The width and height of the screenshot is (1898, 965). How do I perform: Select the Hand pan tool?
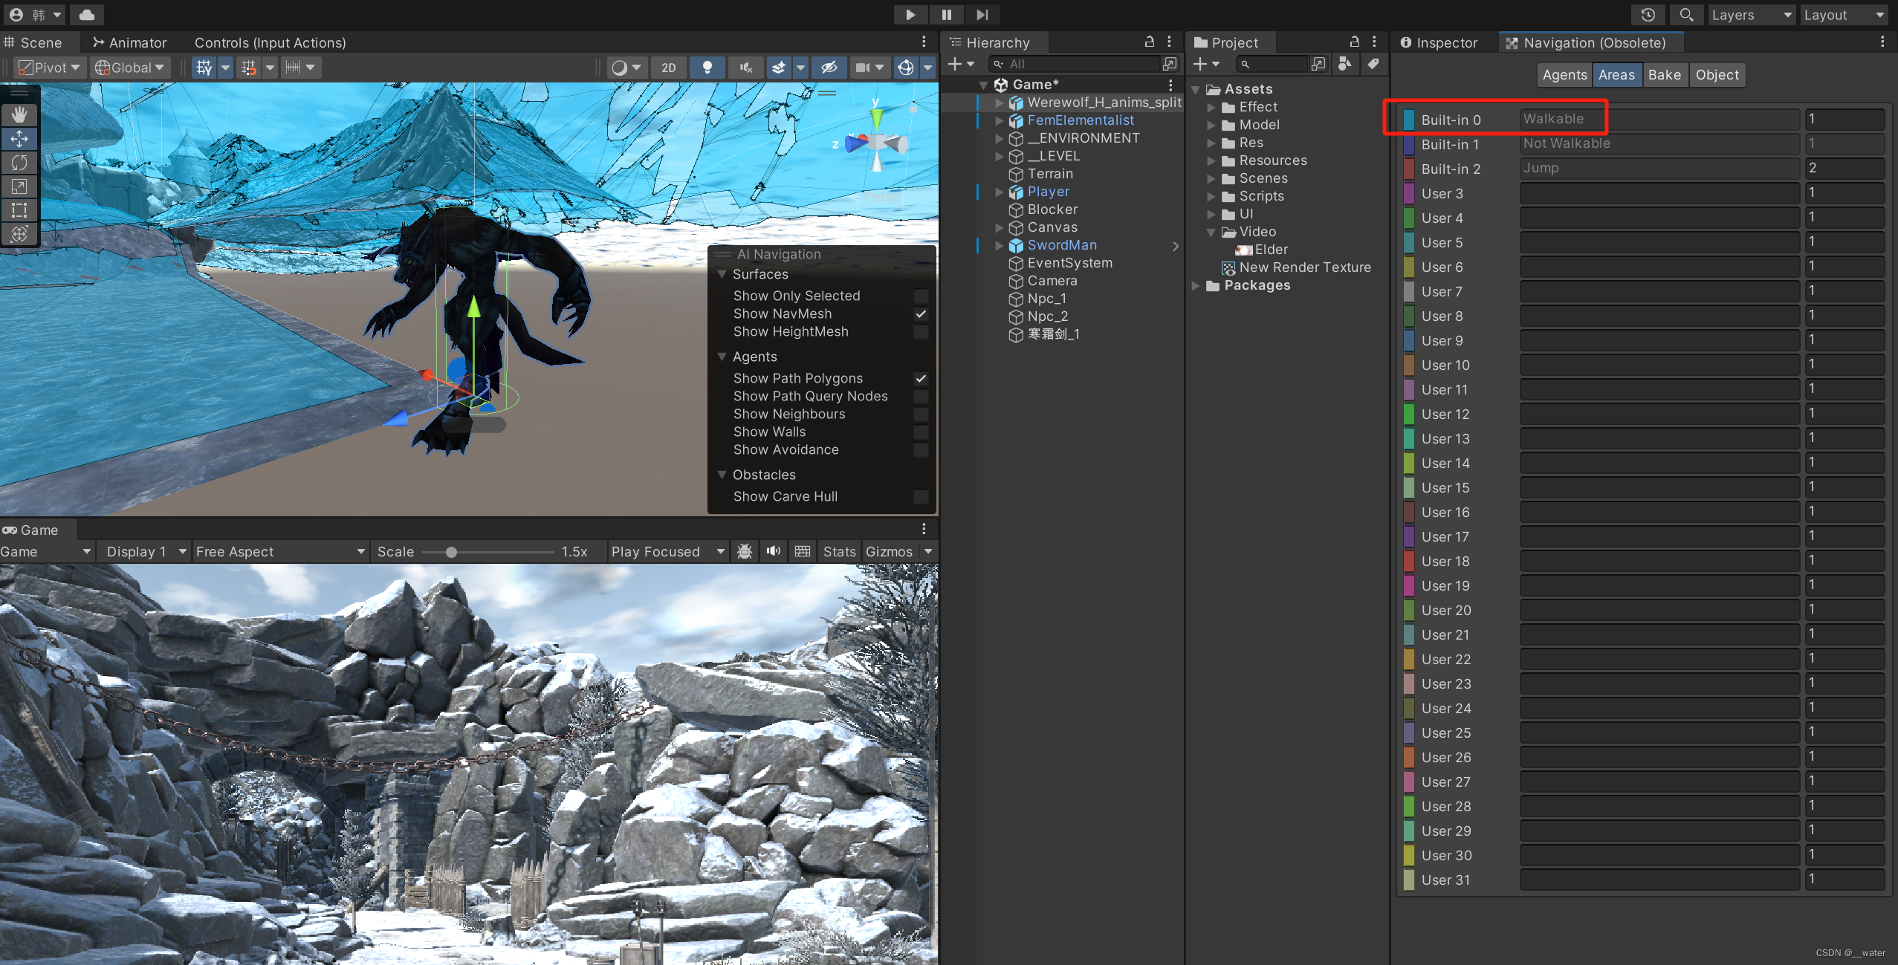19,114
